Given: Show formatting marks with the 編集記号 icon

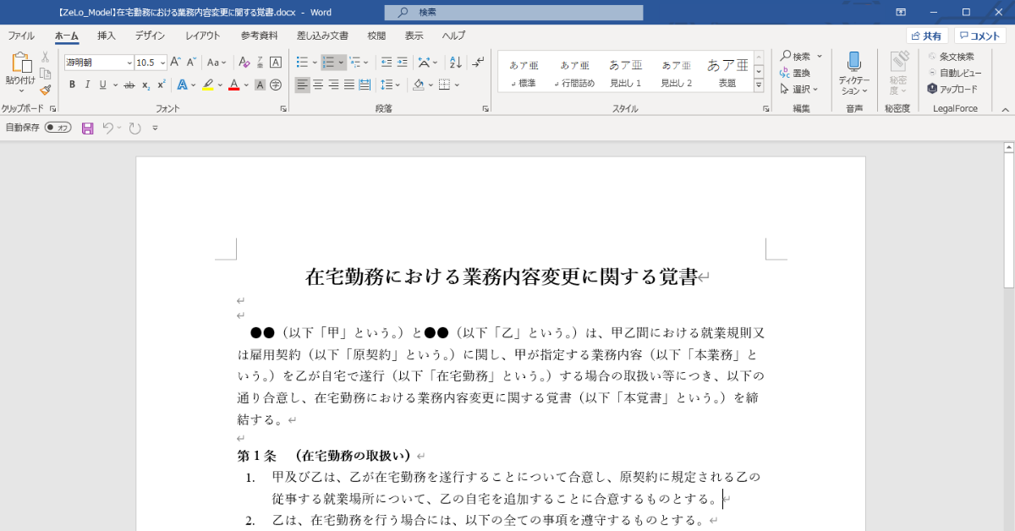Looking at the screenshot, I should (478, 63).
